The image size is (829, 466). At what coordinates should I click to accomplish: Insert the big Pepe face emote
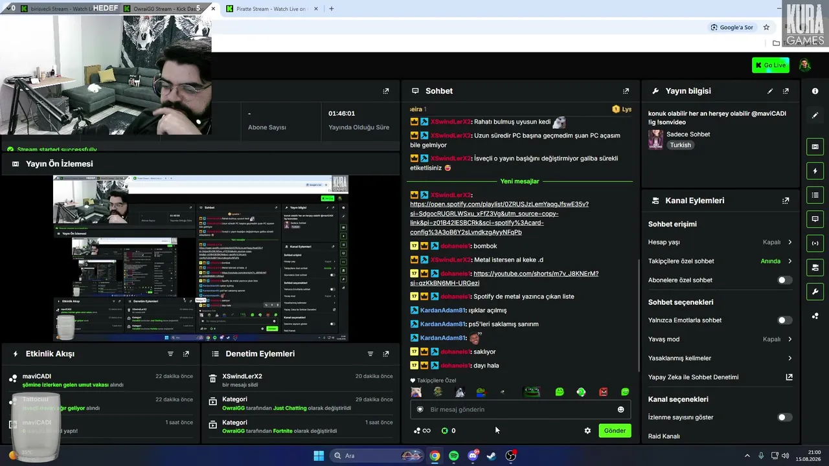click(532, 392)
